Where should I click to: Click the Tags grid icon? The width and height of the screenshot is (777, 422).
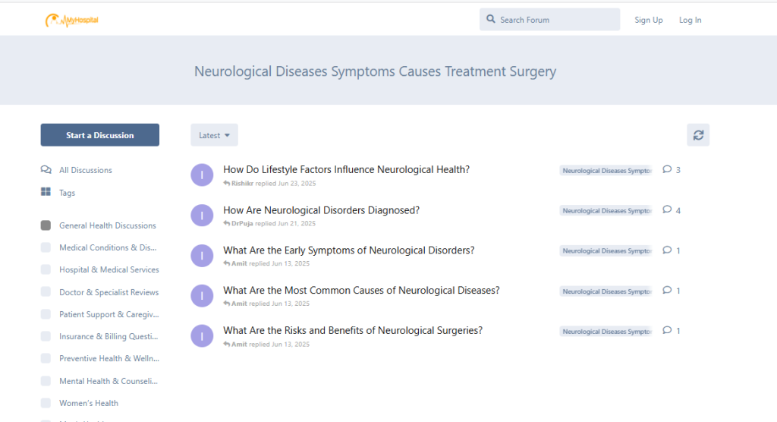point(46,193)
